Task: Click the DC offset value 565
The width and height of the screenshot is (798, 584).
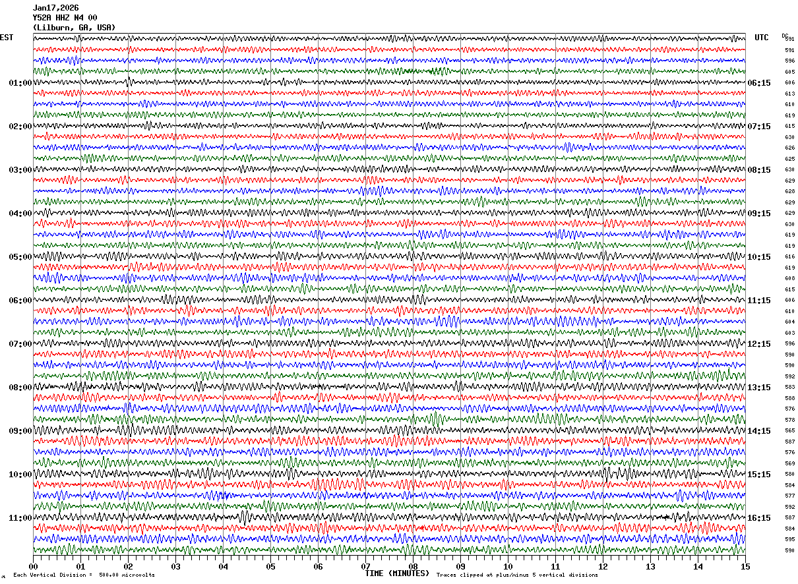Action: coord(789,430)
